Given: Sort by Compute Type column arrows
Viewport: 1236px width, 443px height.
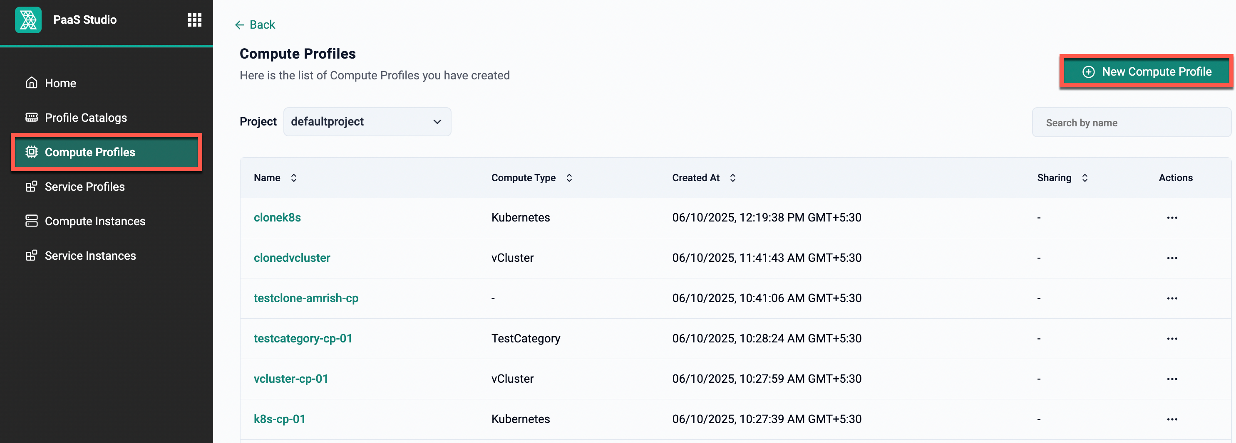Looking at the screenshot, I should click(569, 178).
